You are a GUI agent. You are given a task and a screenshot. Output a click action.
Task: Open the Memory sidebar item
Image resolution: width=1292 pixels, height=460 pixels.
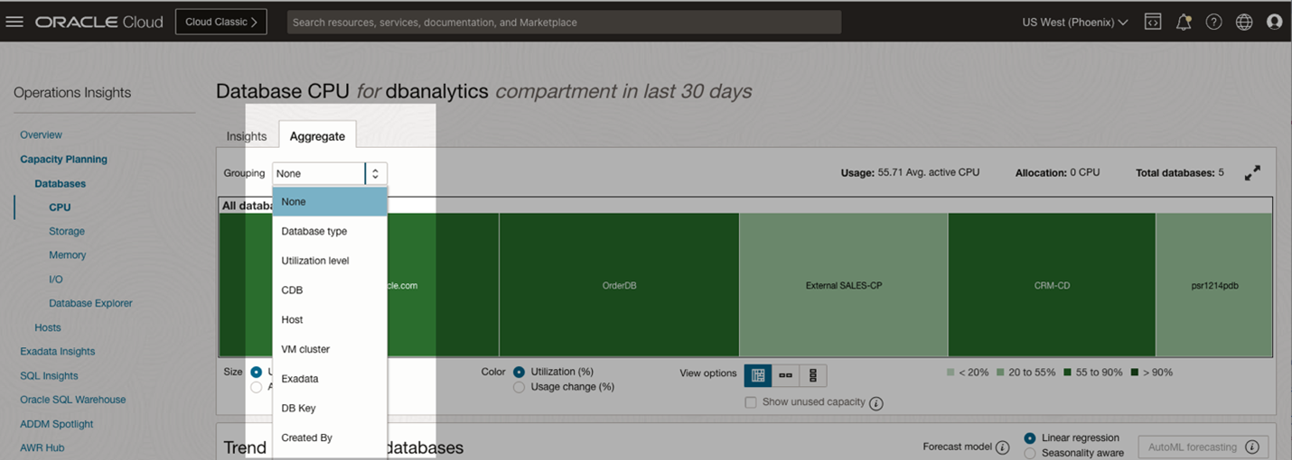point(68,255)
